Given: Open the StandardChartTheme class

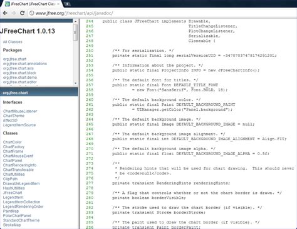Looking at the screenshot, I should pyautogui.click(x=21, y=220).
